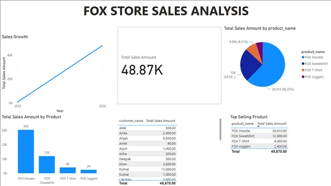Click the FOX Joggers legend color dot
Image resolution: width=331 pixels, height=186 pixels.
303,77
